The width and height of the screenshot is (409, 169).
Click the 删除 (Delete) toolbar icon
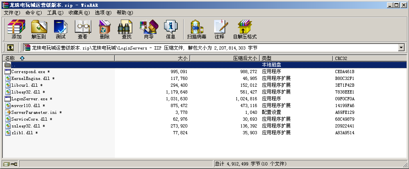pos(104,30)
